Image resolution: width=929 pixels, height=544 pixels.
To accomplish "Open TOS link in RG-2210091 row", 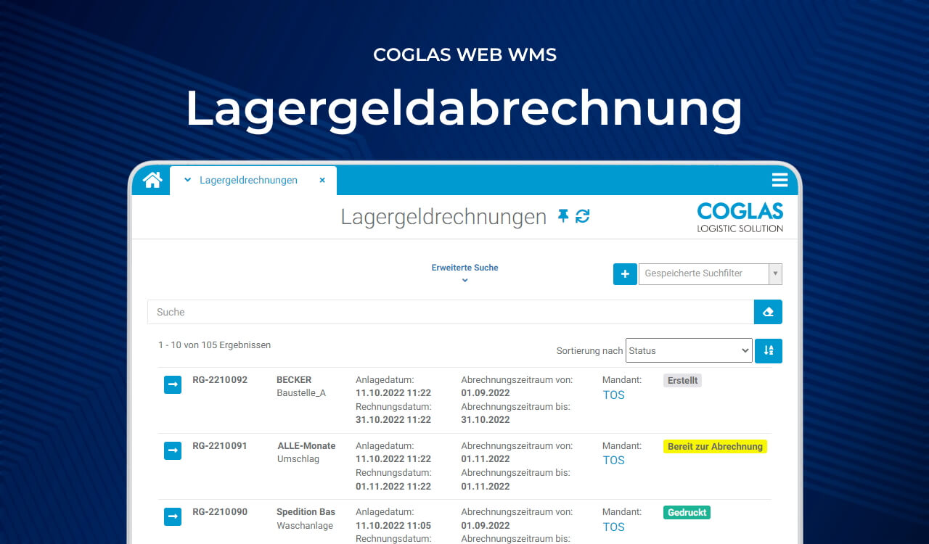I will [613, 460].
